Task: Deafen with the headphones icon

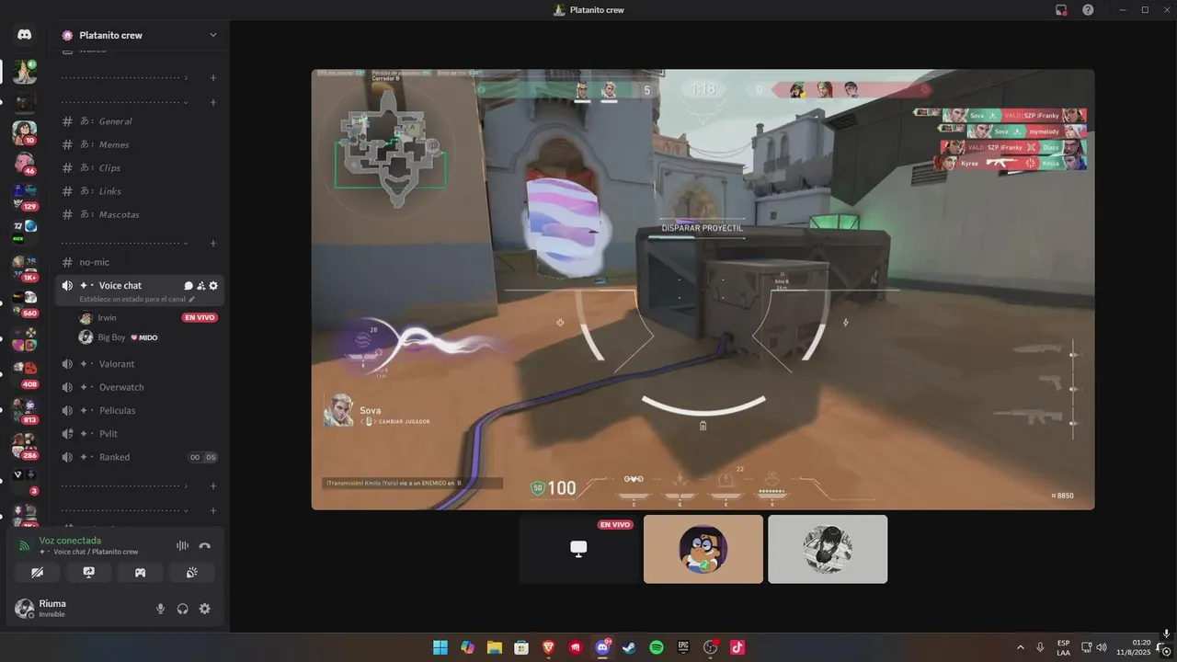Action: 183,609
